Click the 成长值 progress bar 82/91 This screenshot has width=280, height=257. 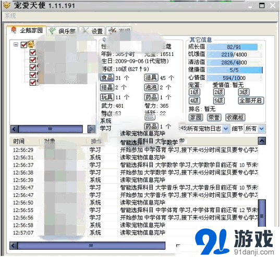click(235, 47)
